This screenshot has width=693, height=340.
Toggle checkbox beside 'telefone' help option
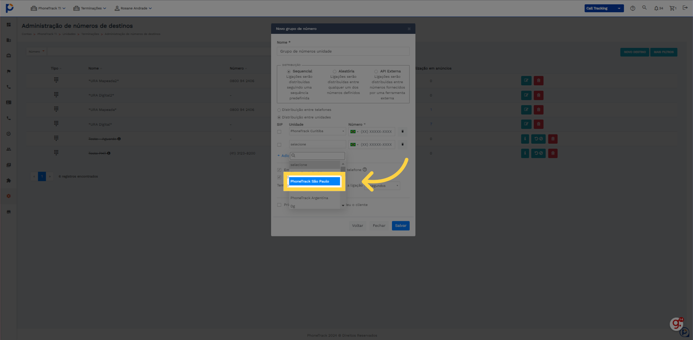[x=279, y=170]
